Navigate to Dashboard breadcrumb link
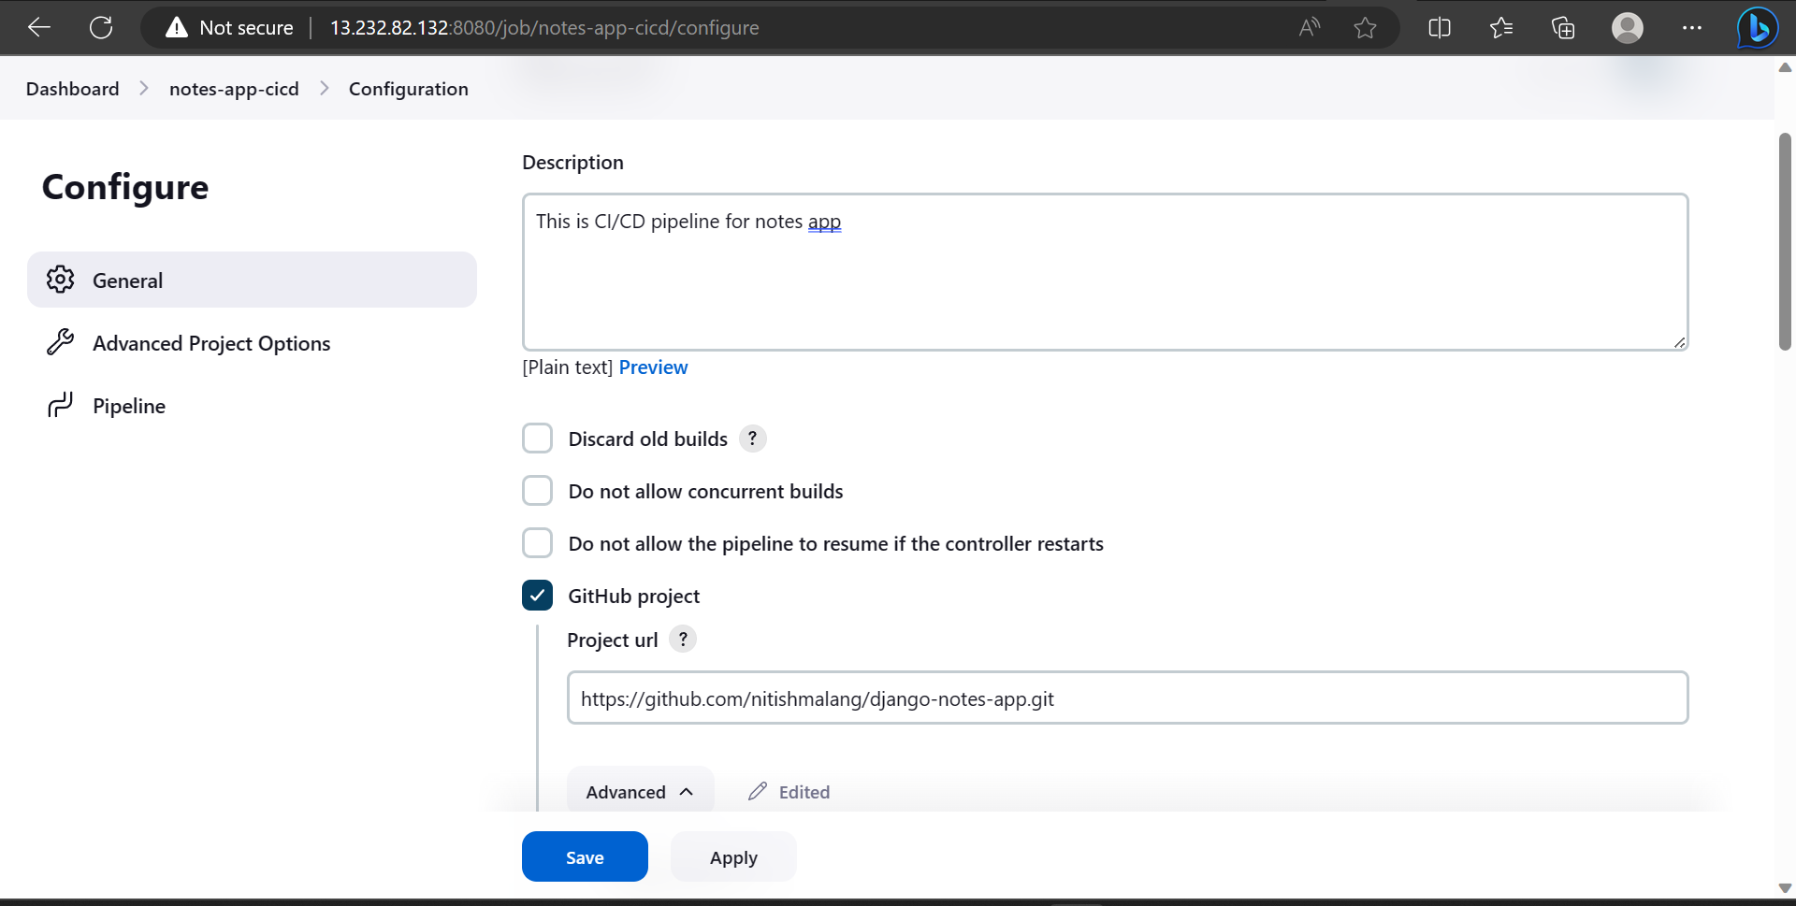Screen dimensions: 1796x906 (72, 88)
